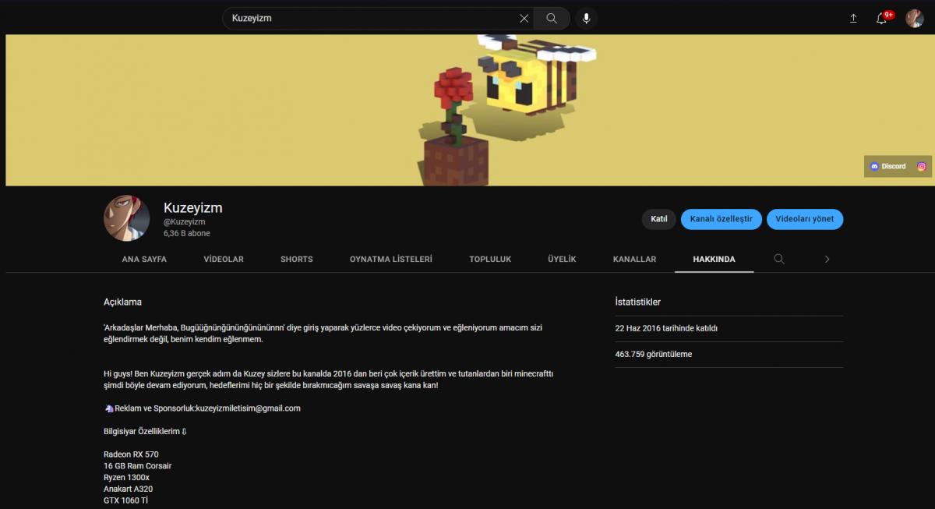The width and height of the screenshot is (935, 509).
Task: Search within channel using tab magnifier
Action: tap(779, 259)
